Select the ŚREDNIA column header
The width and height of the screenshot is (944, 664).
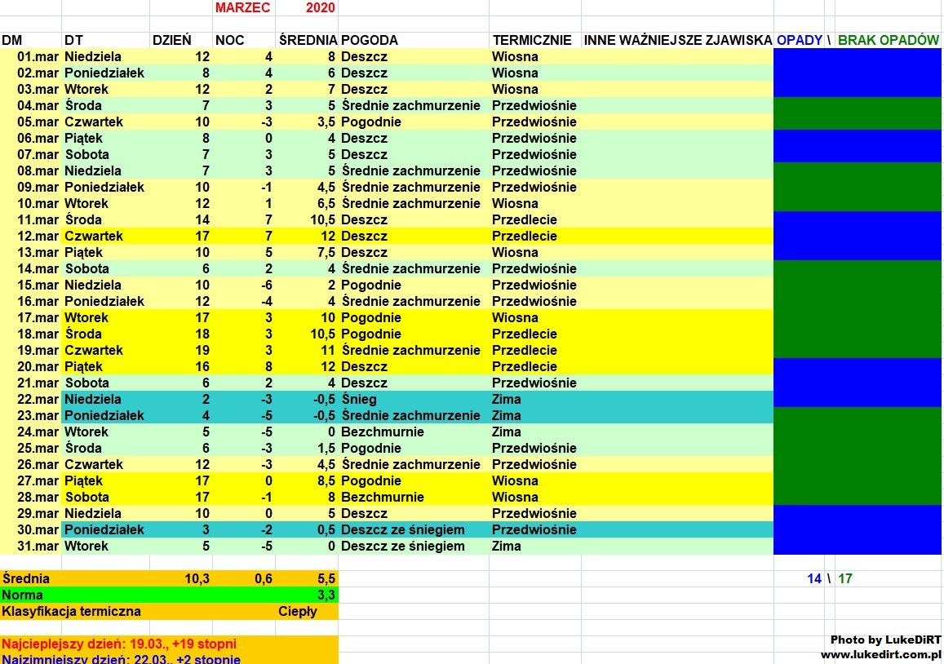coord(307,40)
